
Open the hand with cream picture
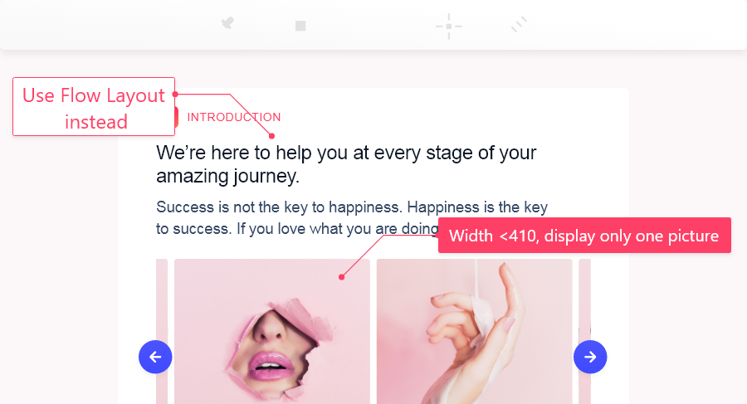(x=475, y=332)
